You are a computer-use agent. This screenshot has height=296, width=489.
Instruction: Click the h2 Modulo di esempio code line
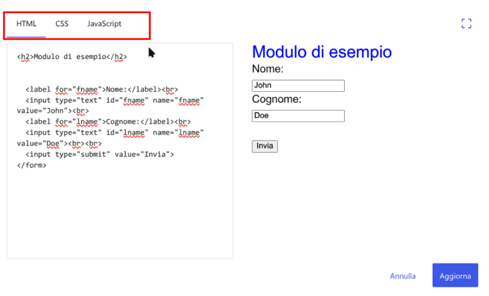[72, 57]
